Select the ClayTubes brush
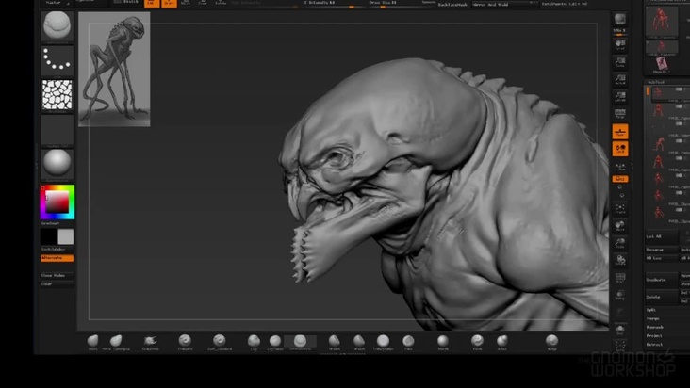 (x=275, y=342)
